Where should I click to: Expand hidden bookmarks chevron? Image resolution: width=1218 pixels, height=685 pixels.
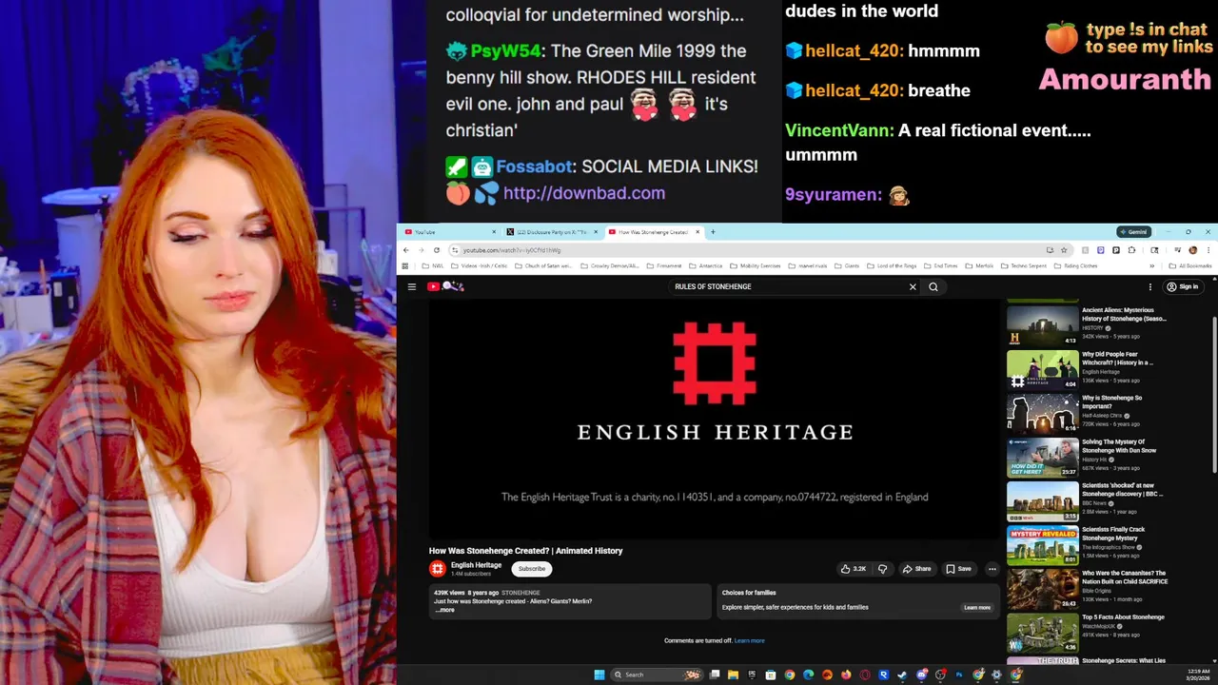(x=1152, y=265)
